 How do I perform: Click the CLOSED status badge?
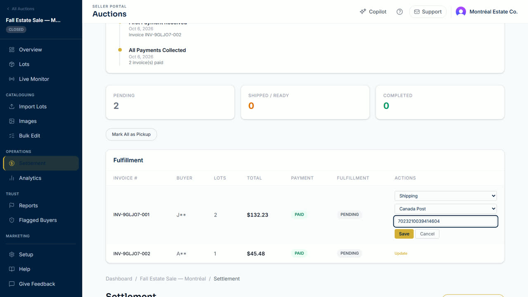point(16,30)
